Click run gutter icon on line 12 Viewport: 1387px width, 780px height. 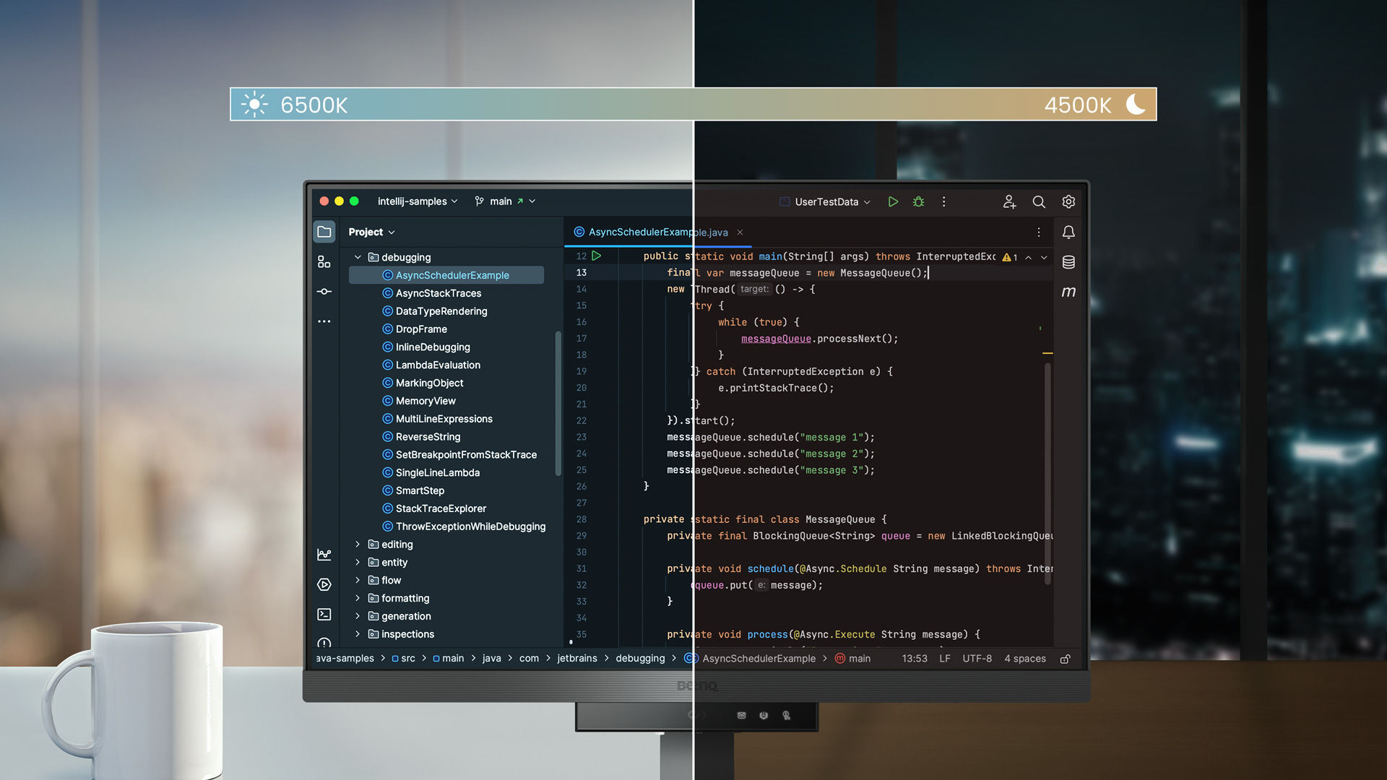pos(597,256)
